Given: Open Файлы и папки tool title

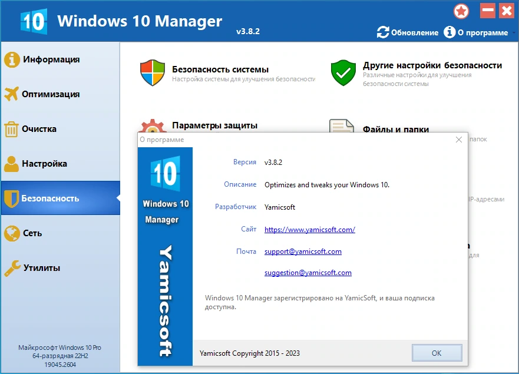Looking at the screenshot, I should (x=395, y=129).
